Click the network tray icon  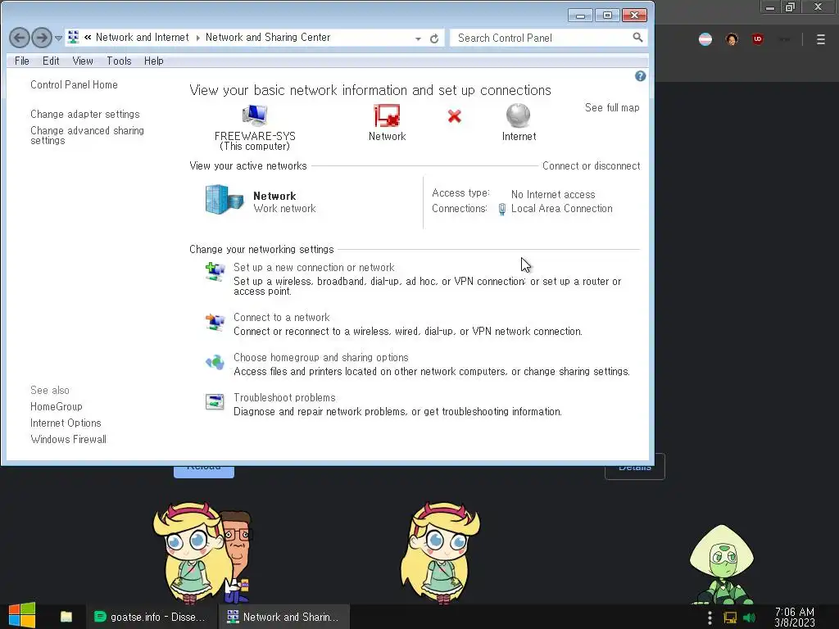click(x=730, y=618)
